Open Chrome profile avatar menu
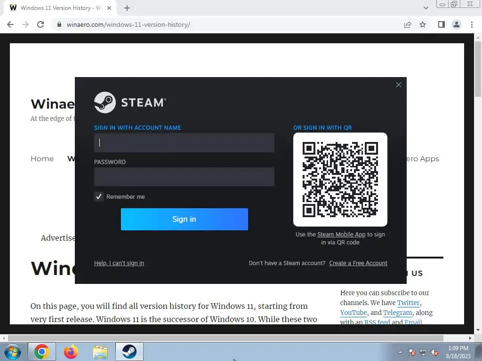 [457, 24]
